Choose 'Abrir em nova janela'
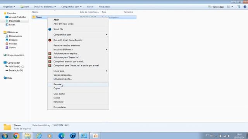Viewport: 248px width, 139px height. 78,24
